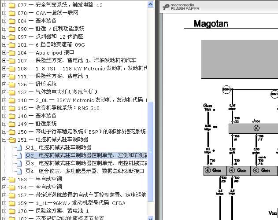Click folder icon for 157 自动车距控制
The width and height of the screenshot is (278, 220).
tap(12, 195)
